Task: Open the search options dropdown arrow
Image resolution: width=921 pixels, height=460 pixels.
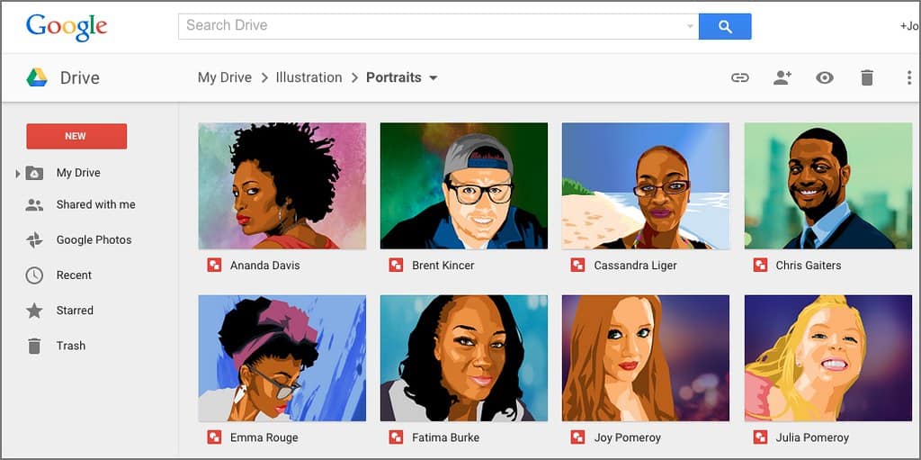Action: click(690, 26)
